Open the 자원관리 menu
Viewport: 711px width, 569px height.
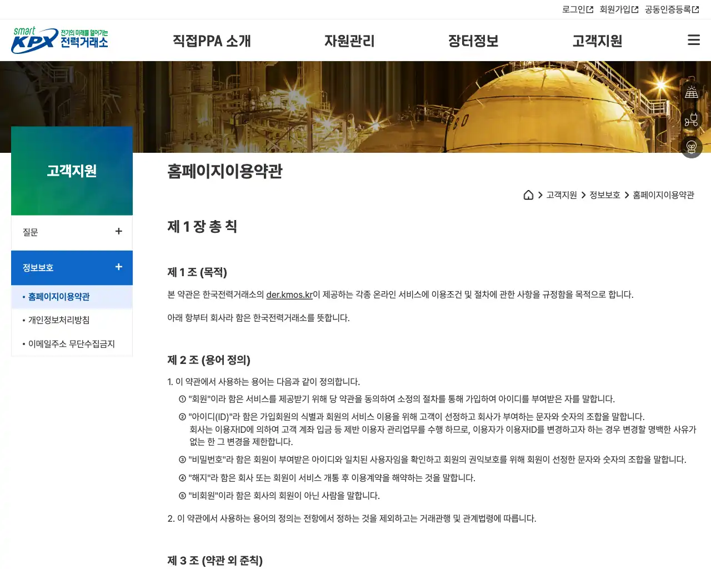(x=350, y=41)
